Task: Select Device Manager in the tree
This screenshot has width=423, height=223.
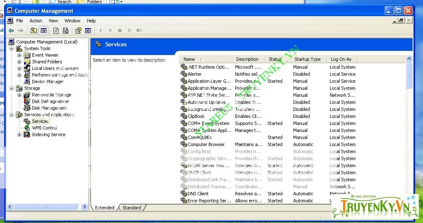Action: tap(48, 82)
